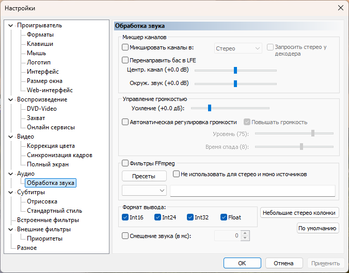The image size is (349, 273).
Task: Select Приоритеты tree item
Action: coord(44,238)
